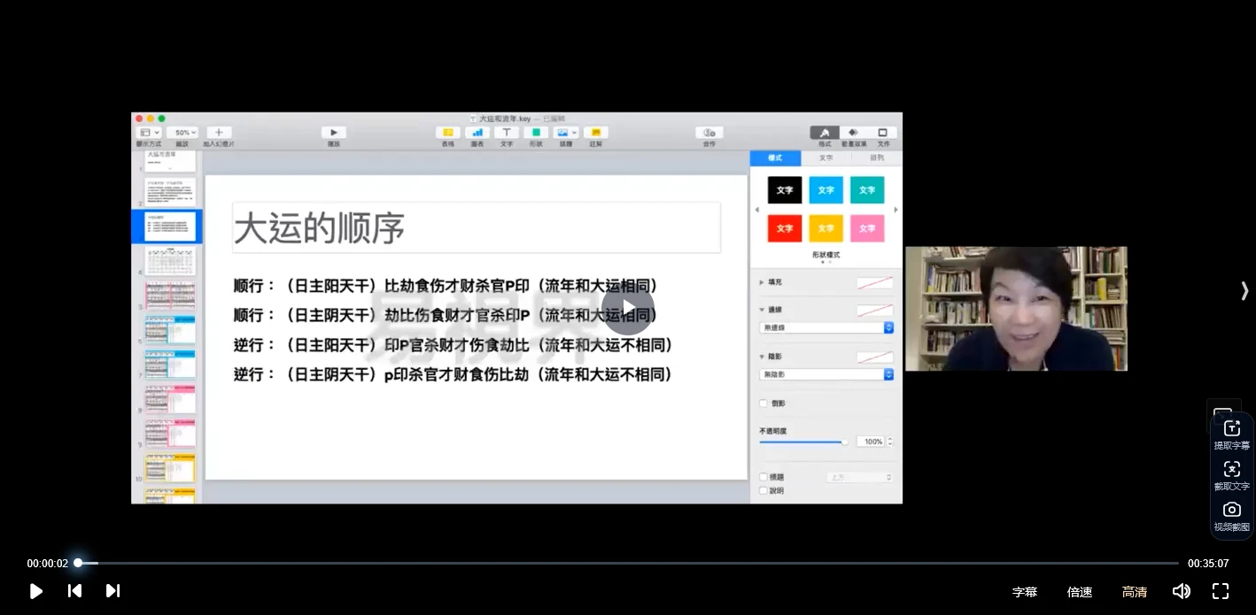Open the 倍速 playback speed option
The width and height of the screenshot is (1256, 615).
point(1080,592)
